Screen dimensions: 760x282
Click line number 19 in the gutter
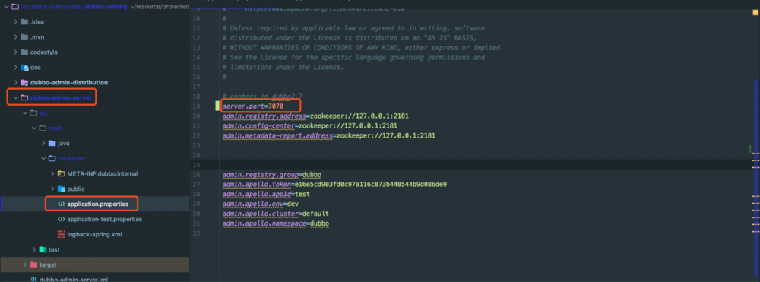coord(196,106)
